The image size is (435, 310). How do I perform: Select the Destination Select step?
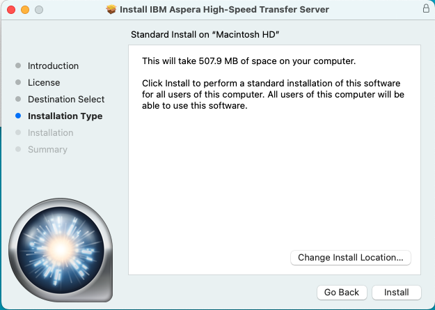coord(66,99)
